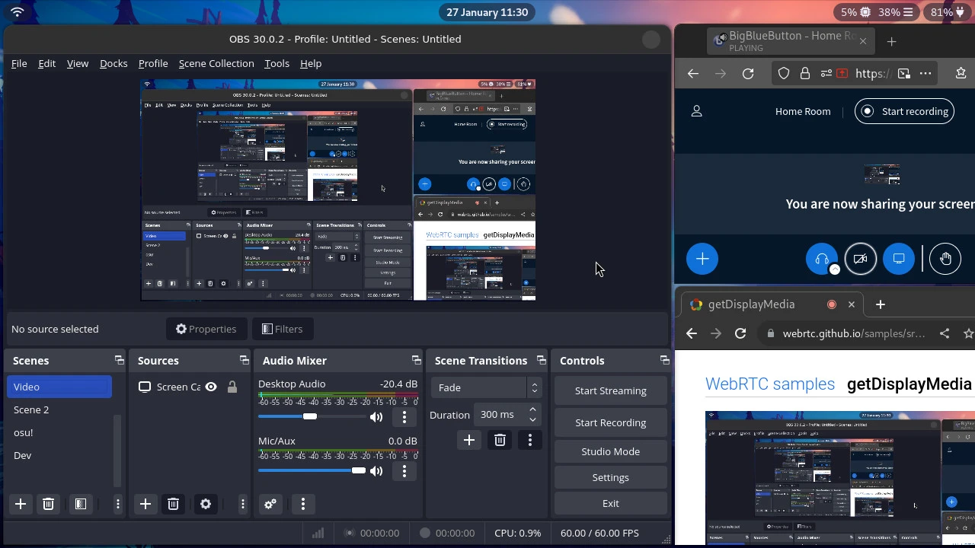The height and width of the screenshot is (548, 975).
Task: Toggle BigBlueButton webcam sharing button
Action: tap(861, 259)
